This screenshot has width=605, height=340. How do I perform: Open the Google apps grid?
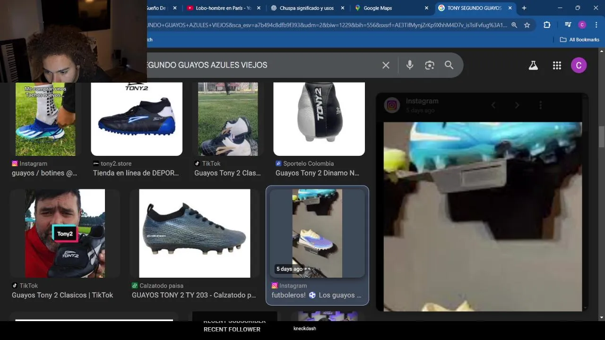[x=557, y=66]
